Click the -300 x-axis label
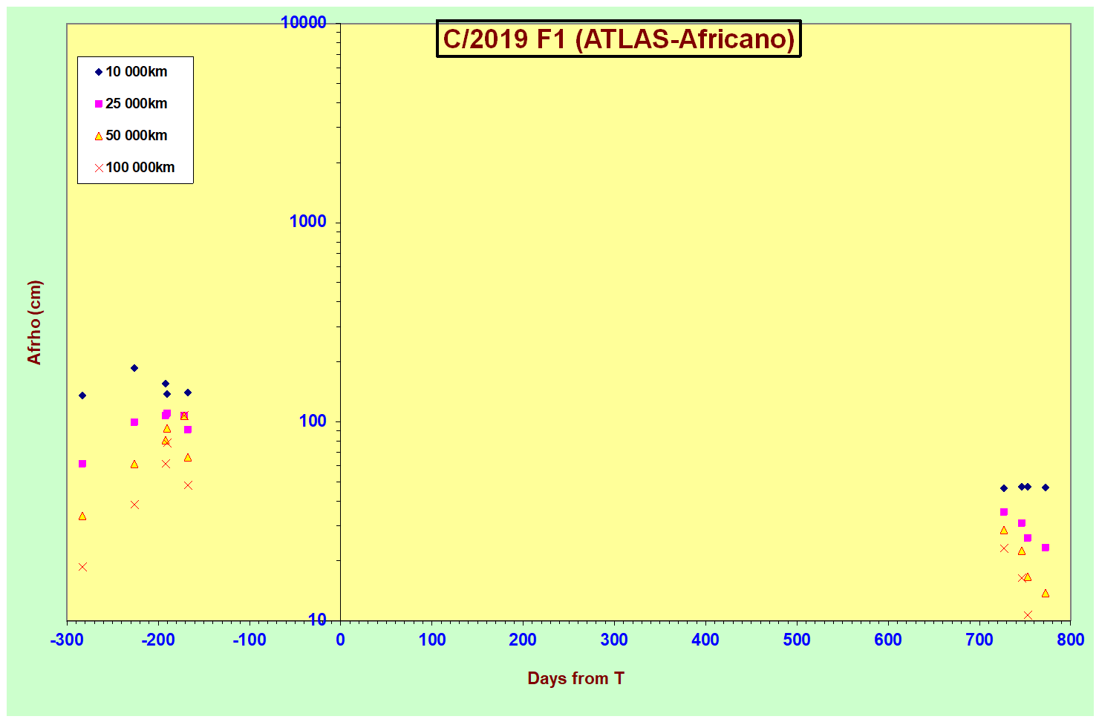 click(67, 640)
